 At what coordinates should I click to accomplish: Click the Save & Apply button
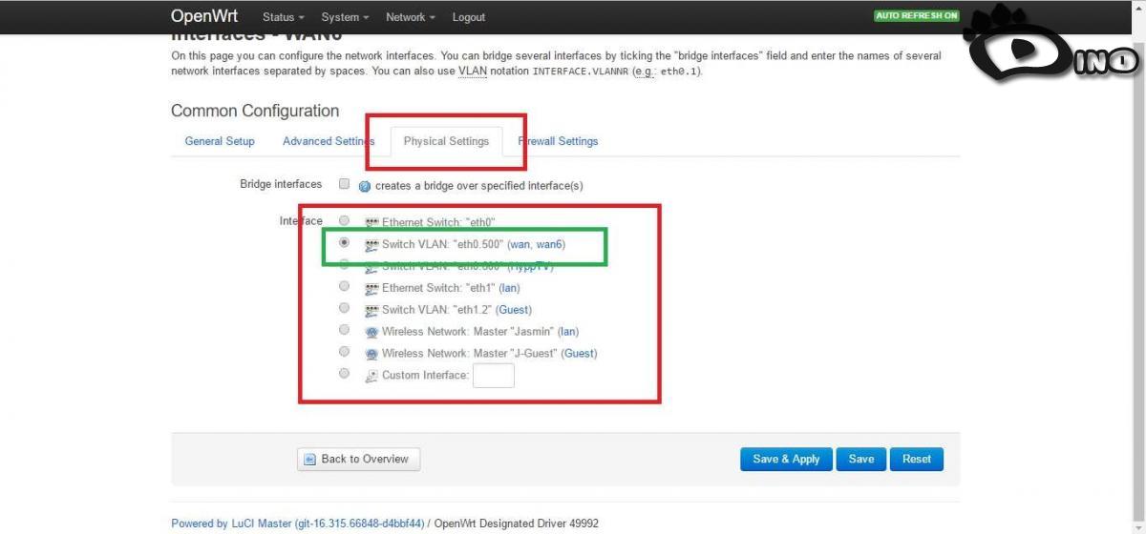[x=786, y=460]
